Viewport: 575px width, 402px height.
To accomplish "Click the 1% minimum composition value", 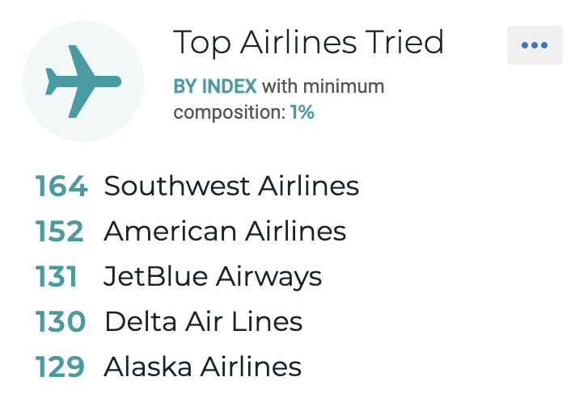I will click(302, 112).
